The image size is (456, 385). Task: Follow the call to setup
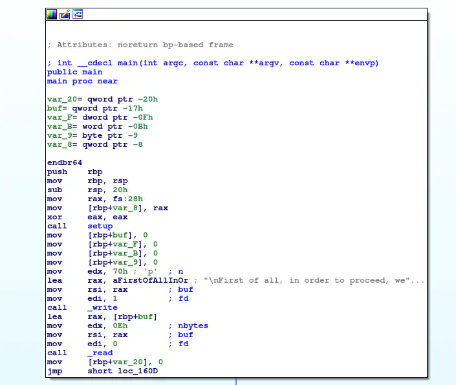click(101, 226)
